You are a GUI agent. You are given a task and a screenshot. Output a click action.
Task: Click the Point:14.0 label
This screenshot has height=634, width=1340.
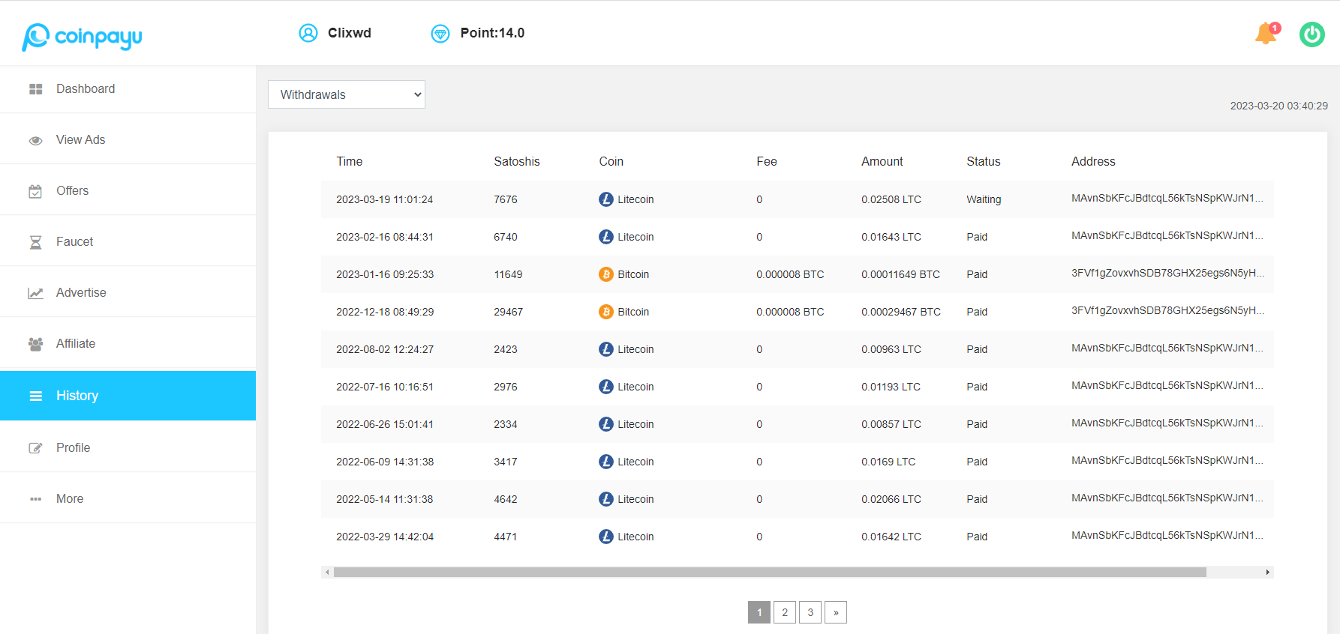click(x=492, y=33)
